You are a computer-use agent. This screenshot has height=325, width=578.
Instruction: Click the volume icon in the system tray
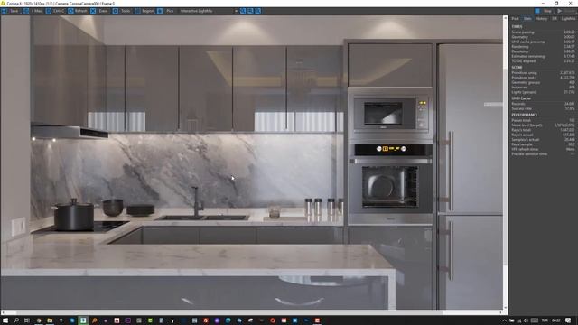[526, 321]
